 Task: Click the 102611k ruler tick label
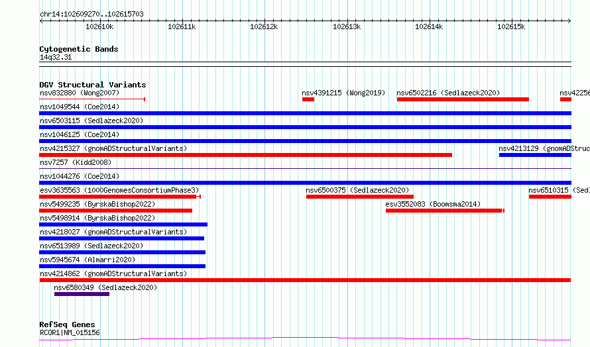point(182,26)
